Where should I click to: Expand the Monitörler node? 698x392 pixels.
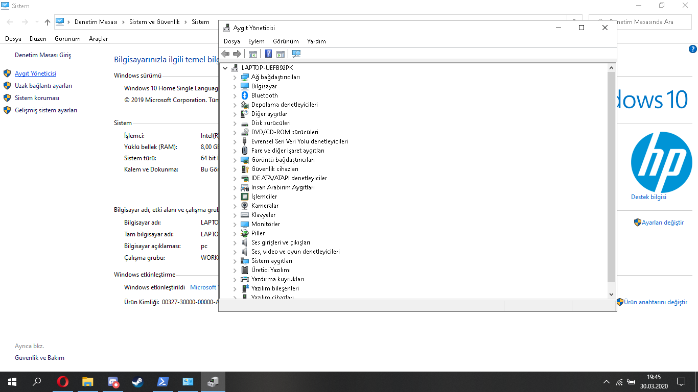[235, 224]
